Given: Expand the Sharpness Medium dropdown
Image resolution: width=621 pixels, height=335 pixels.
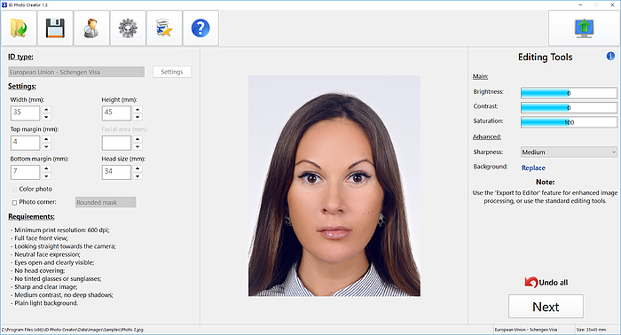Looking at the screenshot, I should pyautogui.click(x=569, y=152).
